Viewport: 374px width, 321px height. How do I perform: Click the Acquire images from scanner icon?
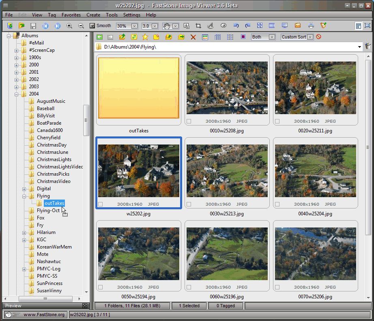(x=10, y=26)
